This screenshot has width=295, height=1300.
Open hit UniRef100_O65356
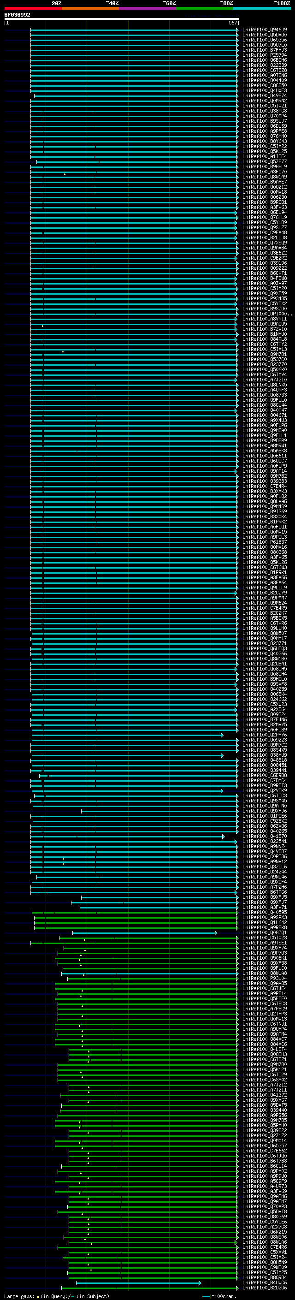(265, 40)
